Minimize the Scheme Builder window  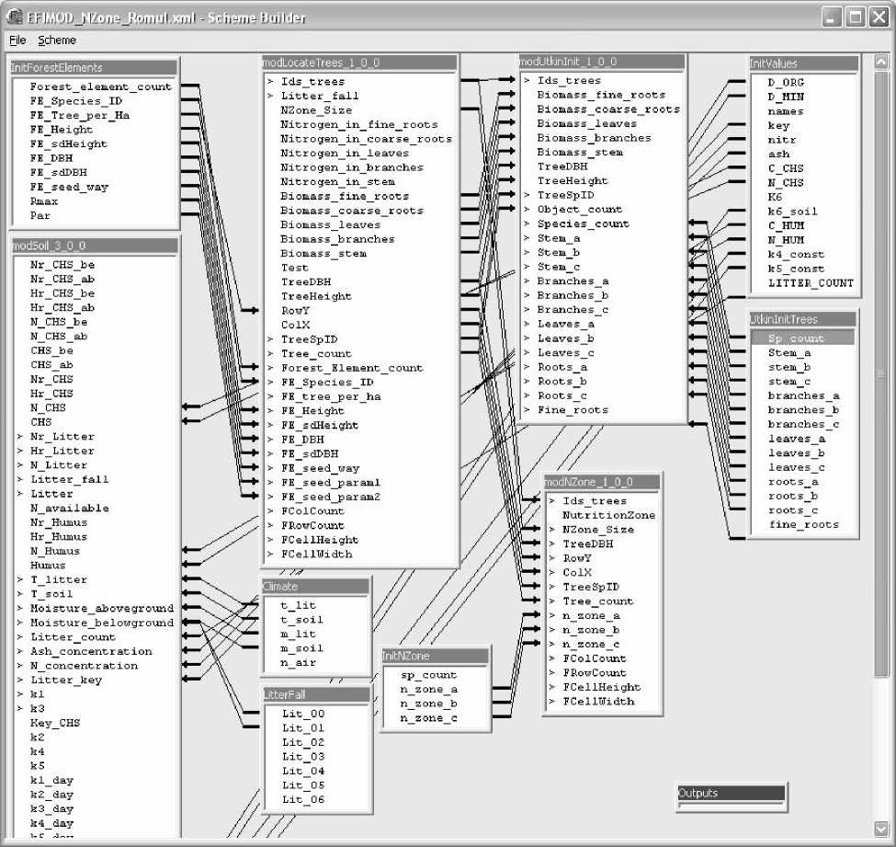(x=832, y=17)
